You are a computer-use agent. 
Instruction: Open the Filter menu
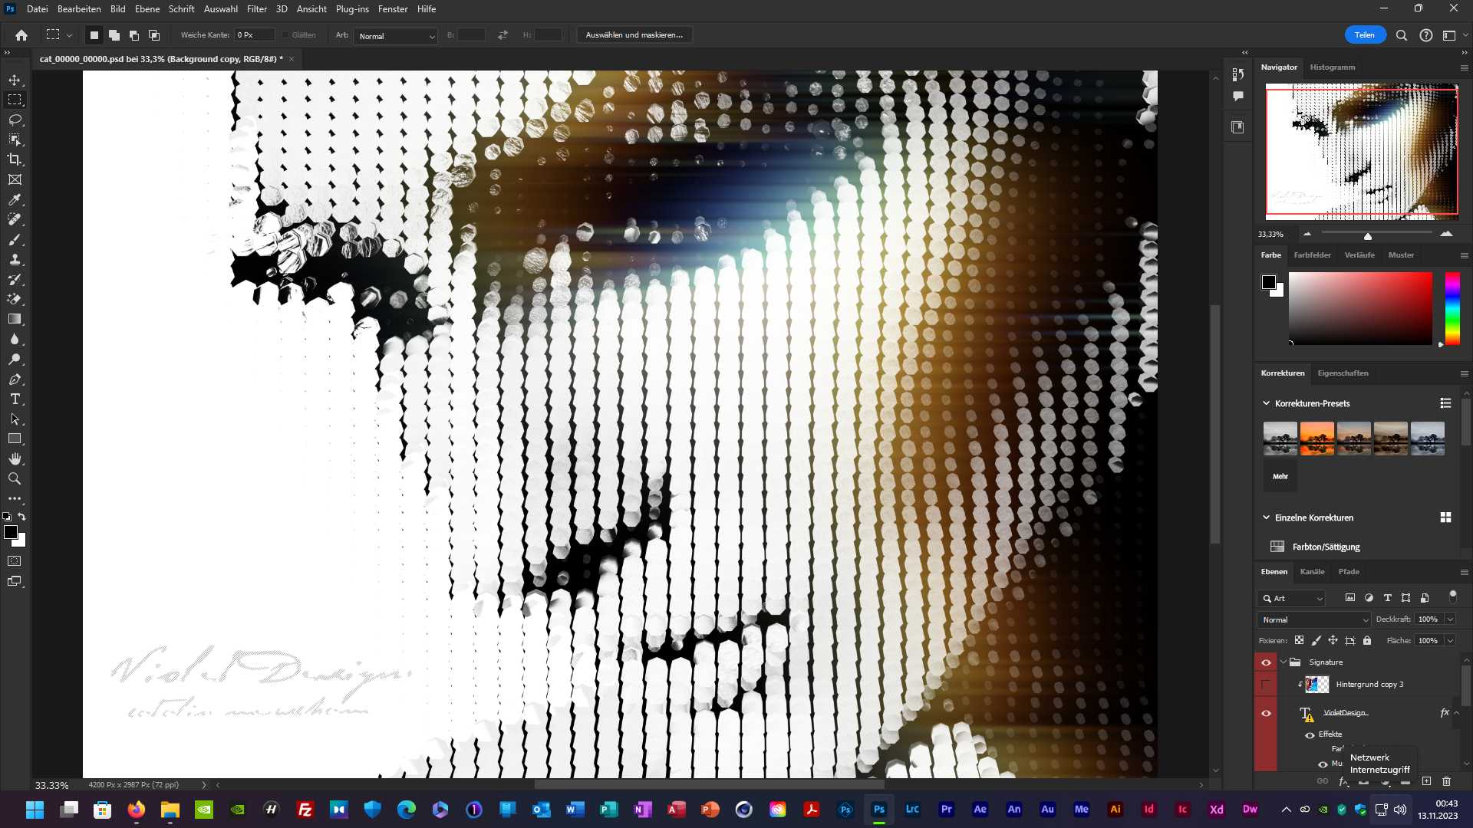256,9
